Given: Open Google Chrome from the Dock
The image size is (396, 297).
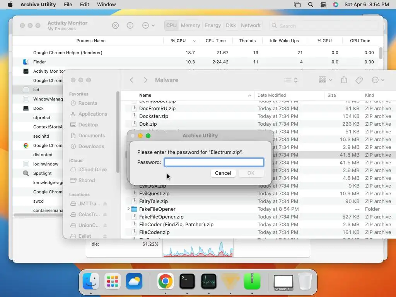Looking at the screenshot, I should (x=165, y=281).
